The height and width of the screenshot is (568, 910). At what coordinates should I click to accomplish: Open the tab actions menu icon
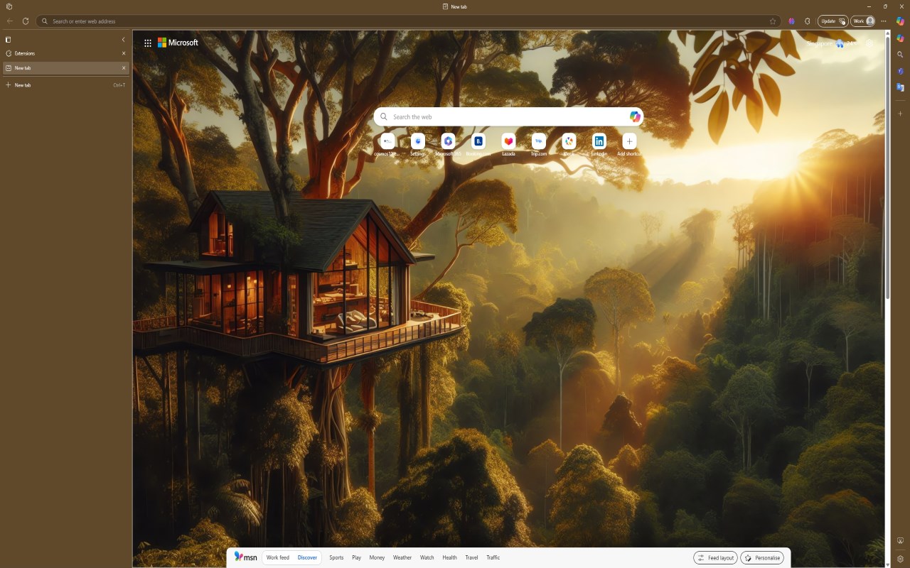[x=9, y=40]
